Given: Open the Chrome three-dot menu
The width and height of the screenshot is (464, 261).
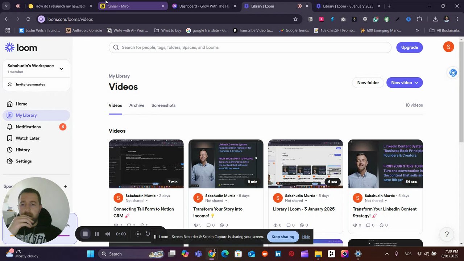Looking at the screenshot, I should click(457, 19).
